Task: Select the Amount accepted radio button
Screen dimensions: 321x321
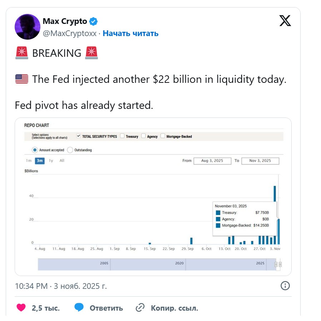Action: 35,150
